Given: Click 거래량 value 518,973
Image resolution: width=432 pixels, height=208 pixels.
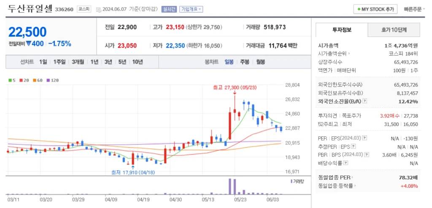Looking at the screenshot, I should pyautogui.click(x=275, y=27).
